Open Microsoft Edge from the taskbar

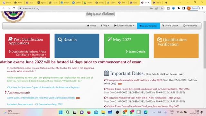(145, 112)
